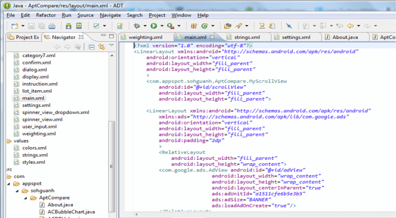Open the External Tools dropdown arrow
396x218 pixels.
(x=179, y=26)
